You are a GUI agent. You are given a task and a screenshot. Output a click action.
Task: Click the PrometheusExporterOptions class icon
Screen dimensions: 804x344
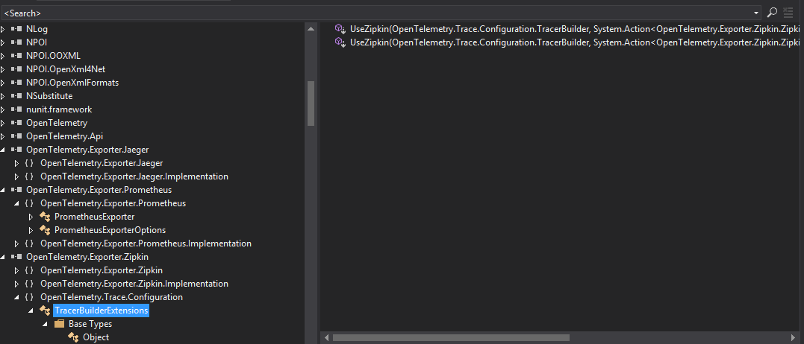pyautogui.click(x=45, y=230)
